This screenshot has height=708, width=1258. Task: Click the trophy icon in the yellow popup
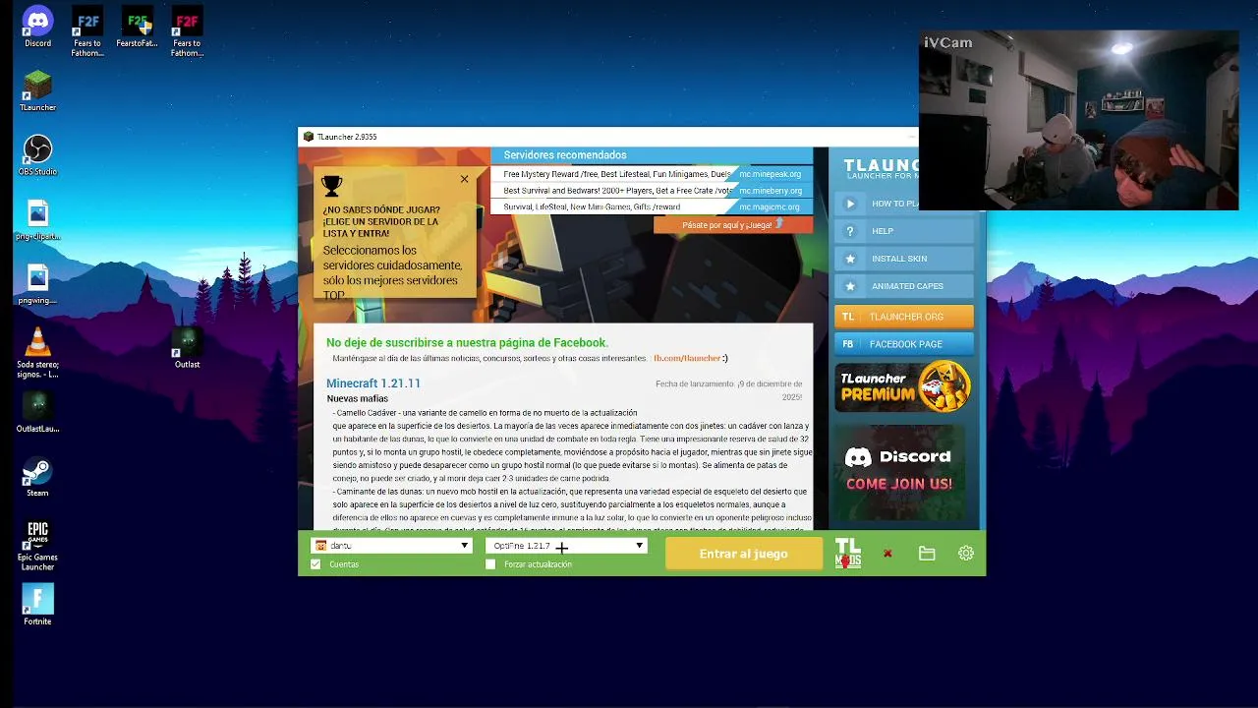click(x=332, y=185)
